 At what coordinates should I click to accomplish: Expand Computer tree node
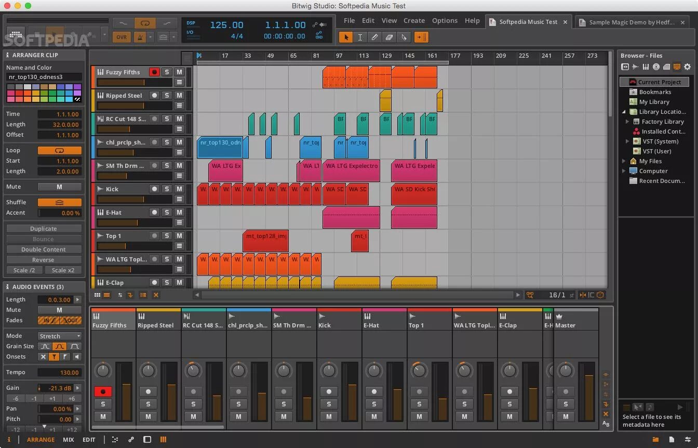(624, 171)
